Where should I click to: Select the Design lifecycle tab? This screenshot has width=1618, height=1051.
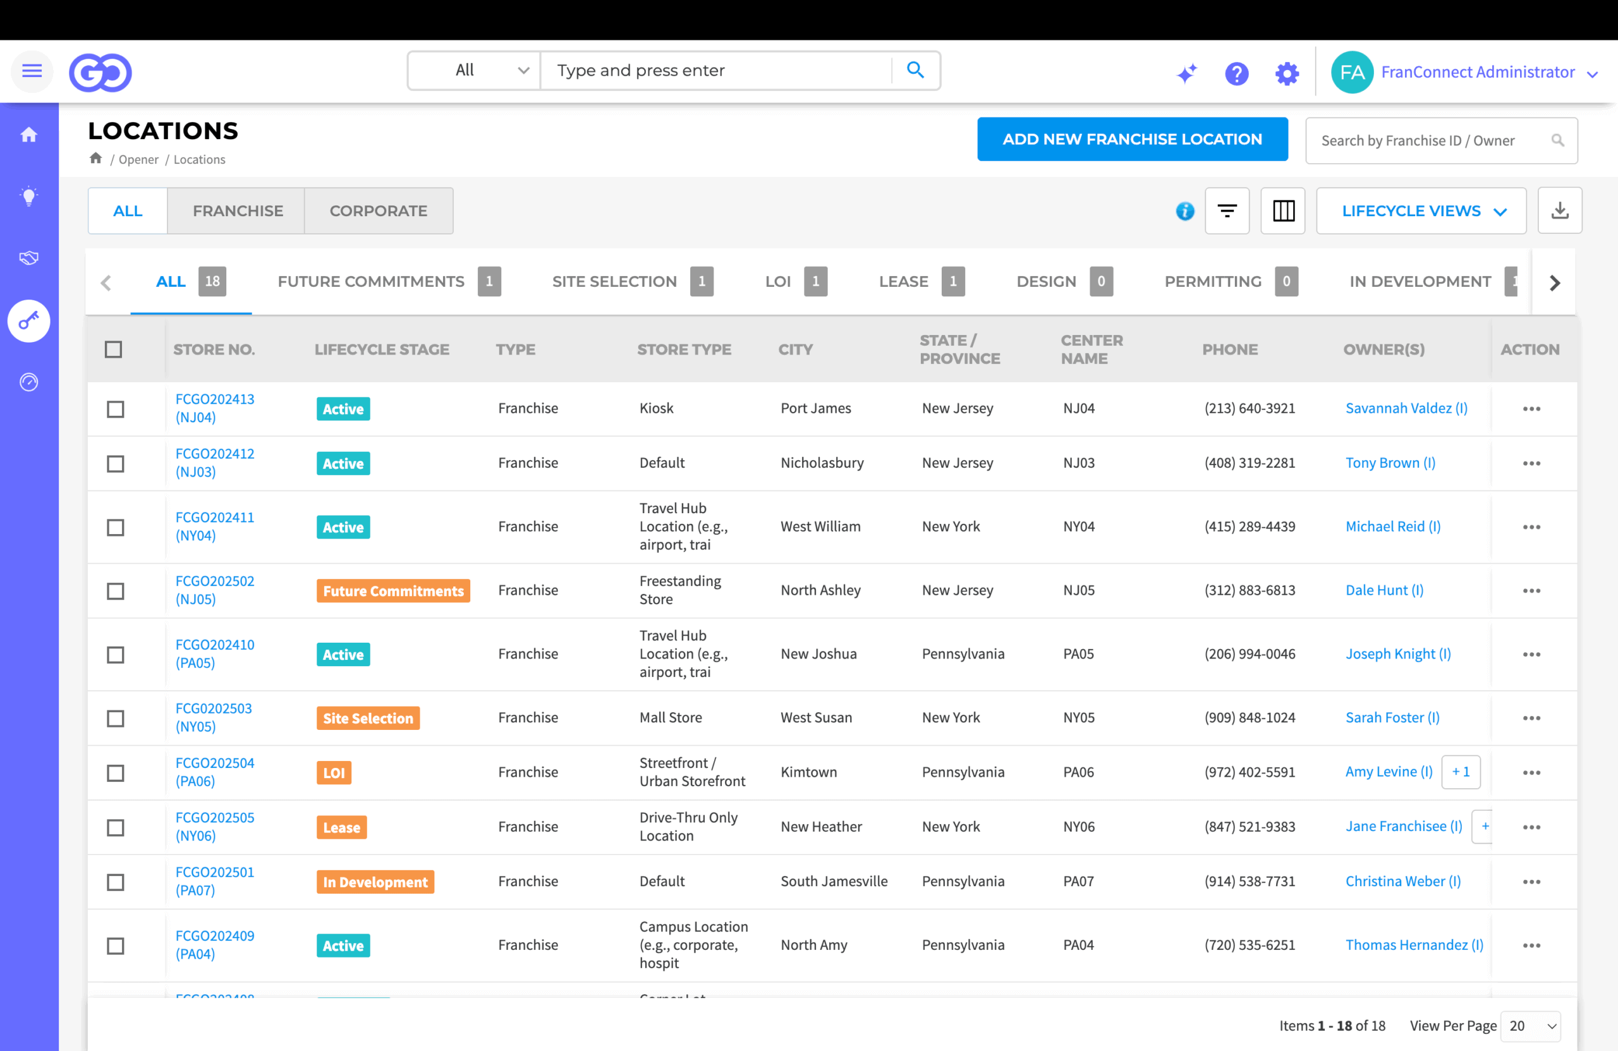click(1064, 281)
